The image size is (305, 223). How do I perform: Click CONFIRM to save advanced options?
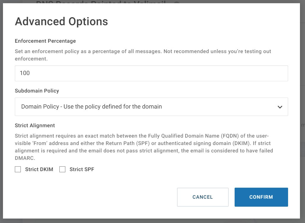coord(261,197)
